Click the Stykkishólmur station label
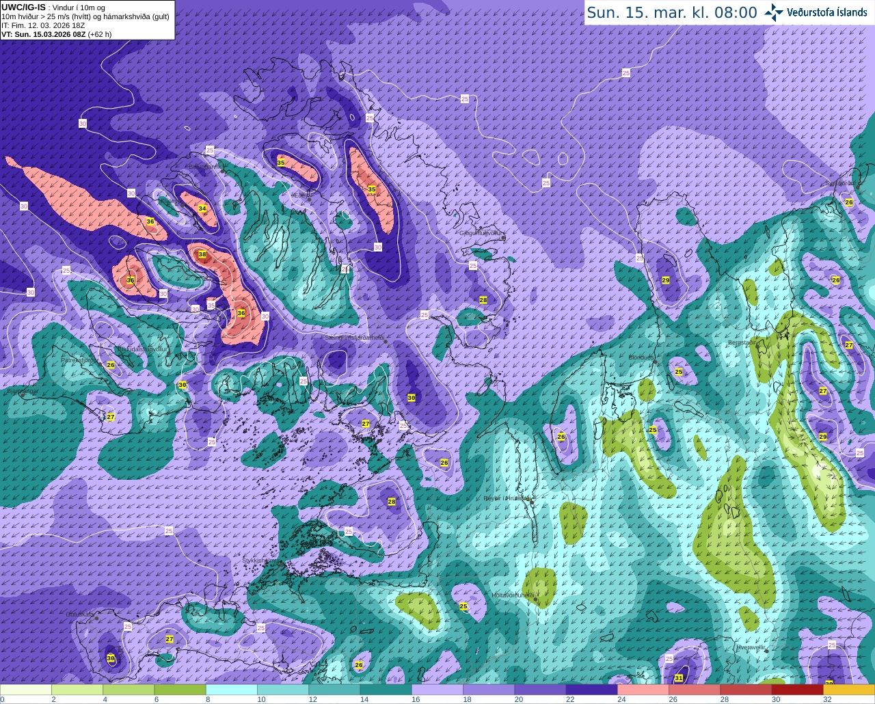Viewport: 875px width, 704px height. [x=260, y=560]
